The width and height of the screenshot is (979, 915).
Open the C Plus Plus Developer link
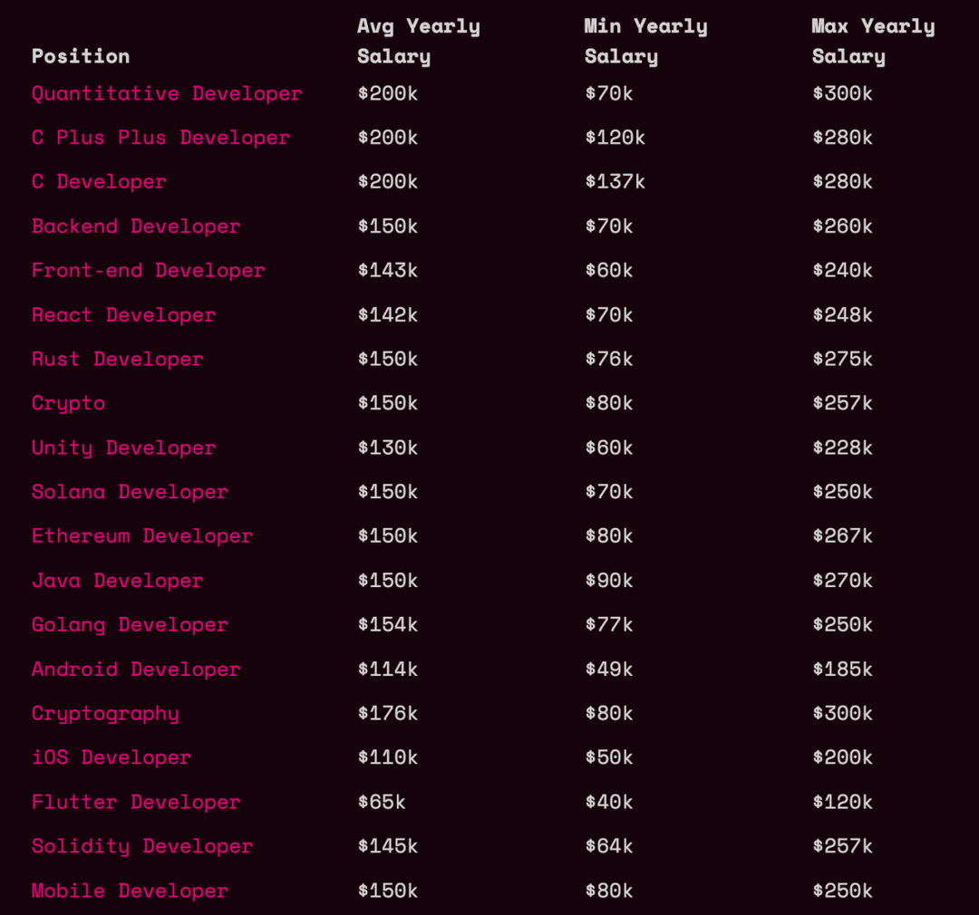(160, 138)
